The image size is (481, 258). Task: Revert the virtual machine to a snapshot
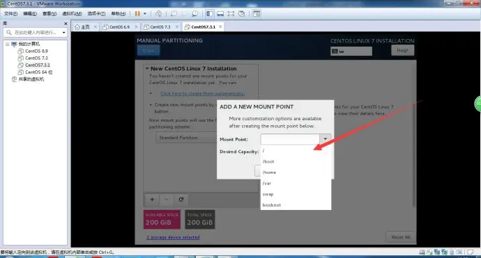184,13
